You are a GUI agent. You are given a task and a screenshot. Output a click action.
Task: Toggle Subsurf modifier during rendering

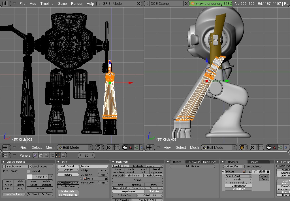click(244, 172)
